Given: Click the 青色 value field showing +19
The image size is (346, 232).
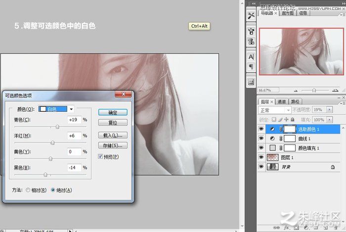Looking at the screenshot, I should coord(74,120).
